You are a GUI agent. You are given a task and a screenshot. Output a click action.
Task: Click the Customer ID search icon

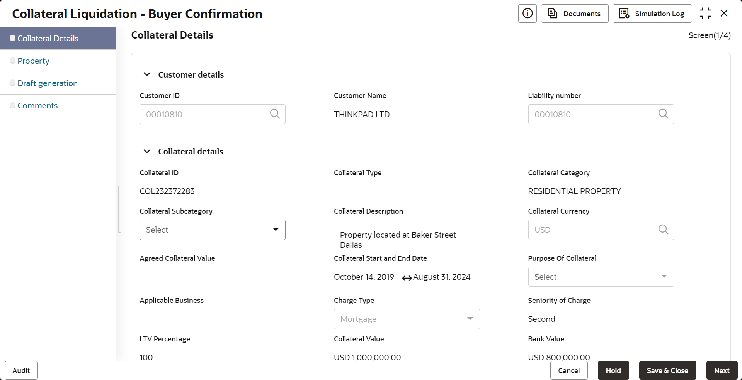tap(275, 114)
